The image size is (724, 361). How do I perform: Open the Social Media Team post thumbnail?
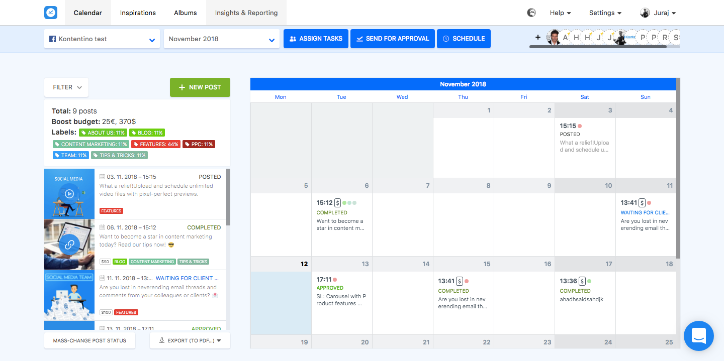(69, 295)
